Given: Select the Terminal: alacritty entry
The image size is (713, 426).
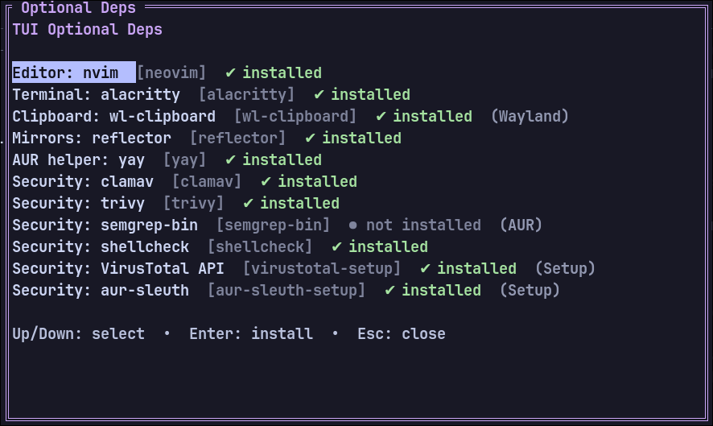Looking at the screenshot, I should tap(96, 95).
